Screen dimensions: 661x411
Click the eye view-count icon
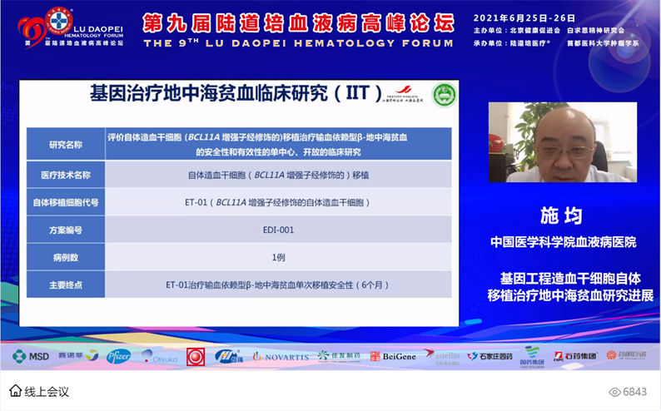[x=615, y=392]
